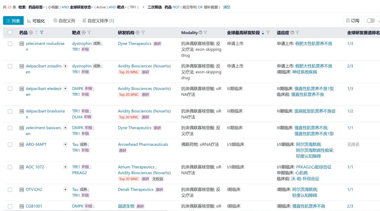Tick the select-all checkbox in the header
380x211 pixels.
[x=10, y=32]
